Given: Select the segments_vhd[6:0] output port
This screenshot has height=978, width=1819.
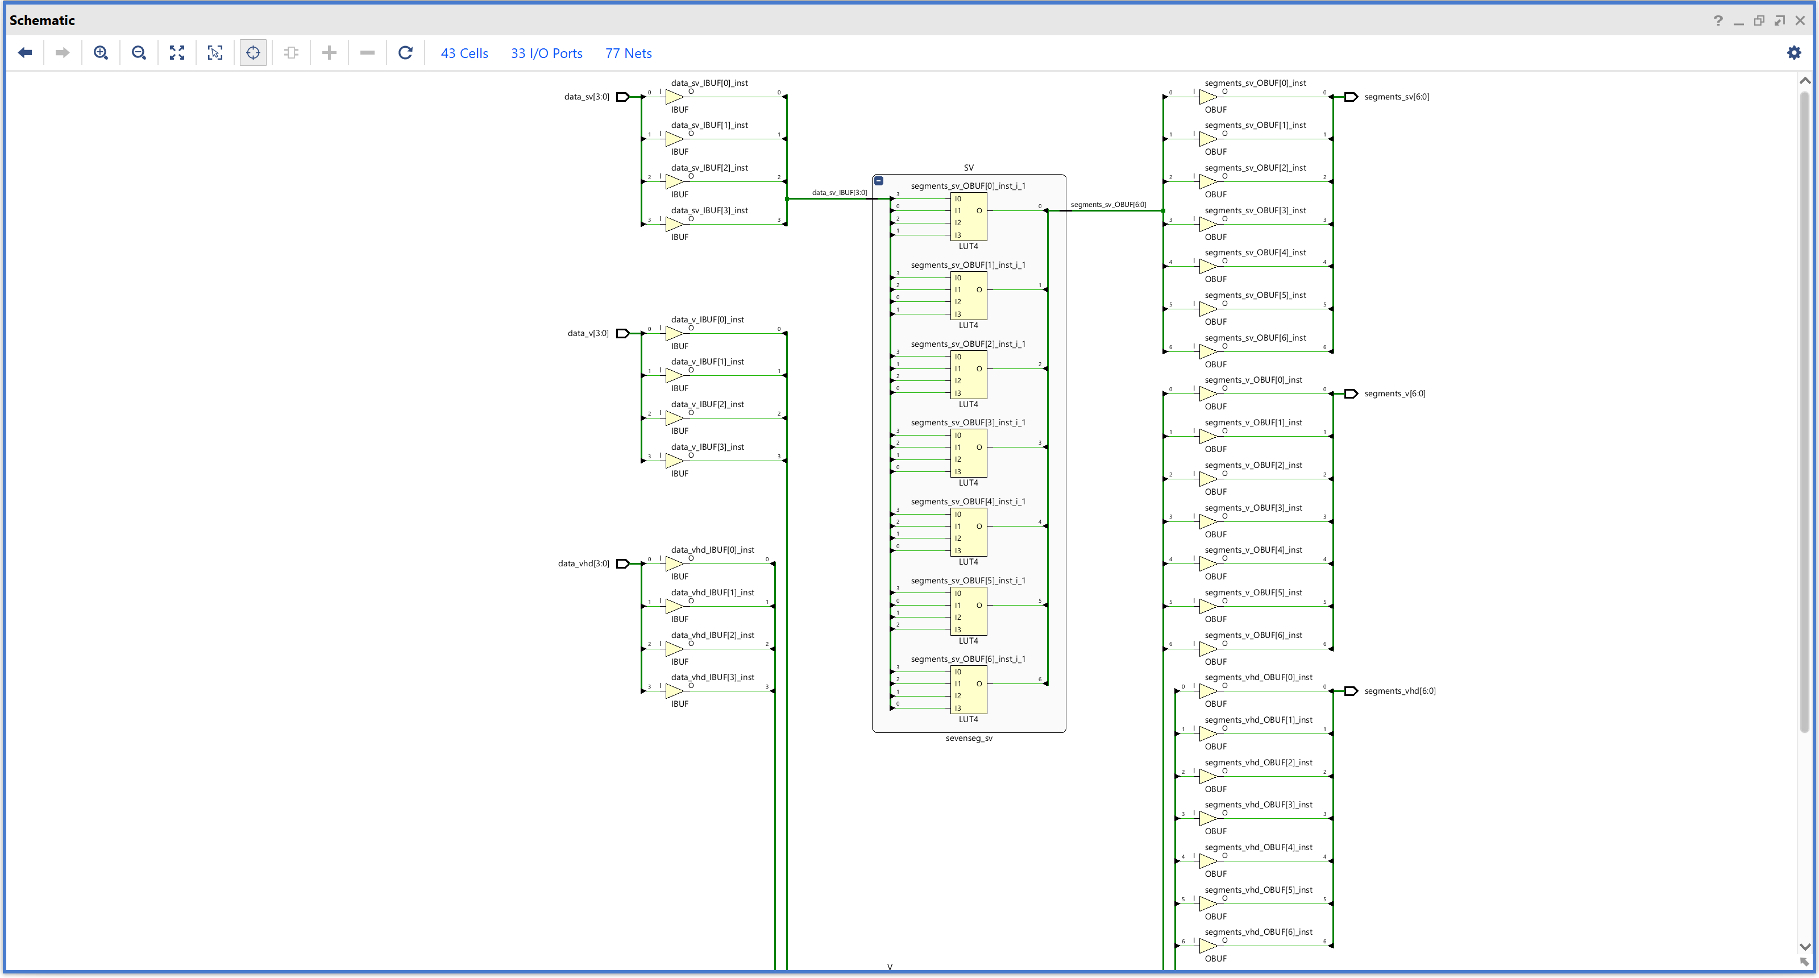Looking at the screenshot, I should [1351, 691].
